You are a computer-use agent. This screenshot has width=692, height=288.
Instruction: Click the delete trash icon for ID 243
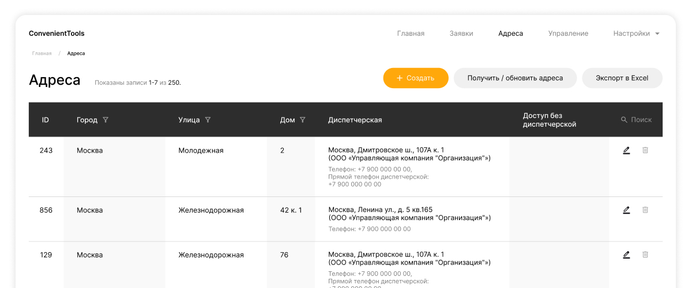point(645,150)
